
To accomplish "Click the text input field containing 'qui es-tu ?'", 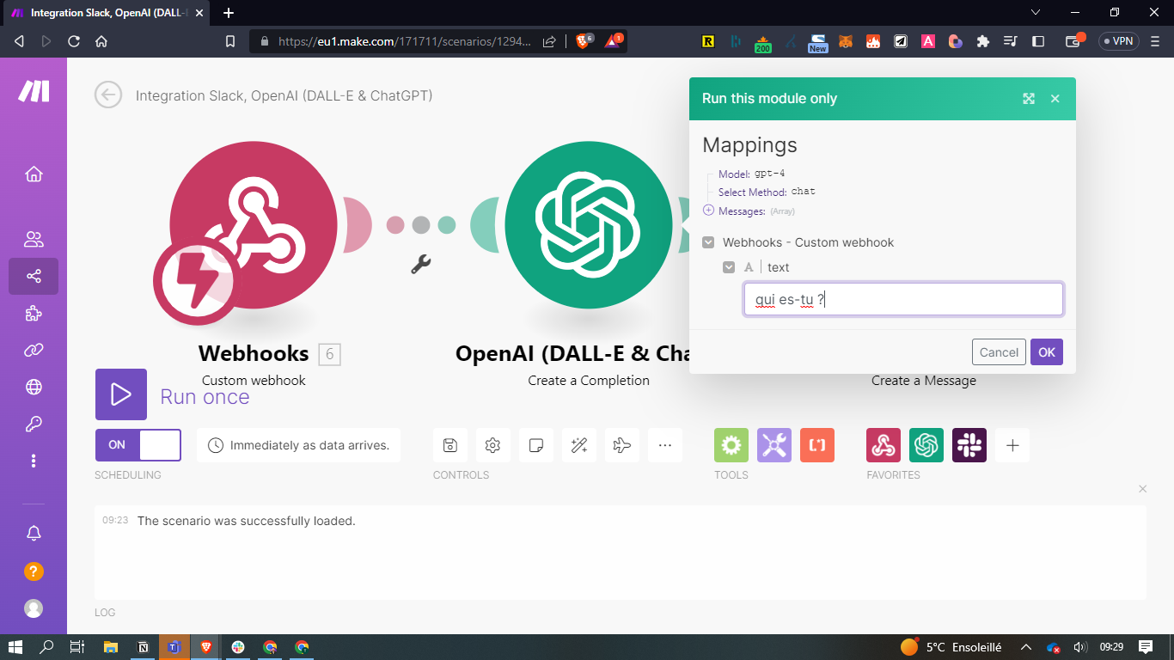I will coord(903,300).
